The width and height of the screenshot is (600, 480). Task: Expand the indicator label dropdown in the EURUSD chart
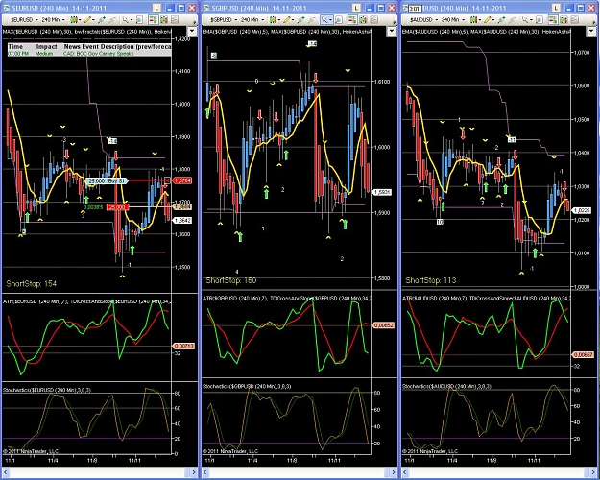tap(192, 31)
